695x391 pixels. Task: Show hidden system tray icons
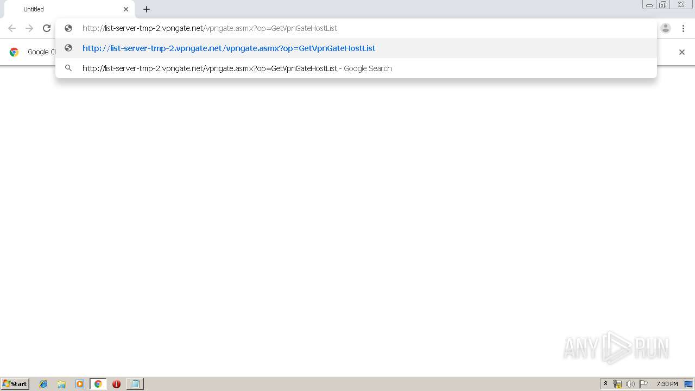coord(605,384)
